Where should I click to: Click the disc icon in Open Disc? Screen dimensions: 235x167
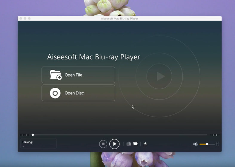click(55, 93)
